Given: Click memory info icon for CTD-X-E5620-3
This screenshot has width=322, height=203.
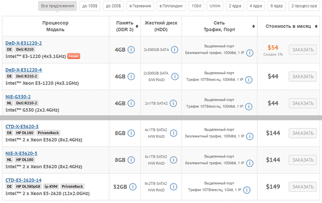Looking at the screenshot, I should pyautogui.click(x=131, y=133).
